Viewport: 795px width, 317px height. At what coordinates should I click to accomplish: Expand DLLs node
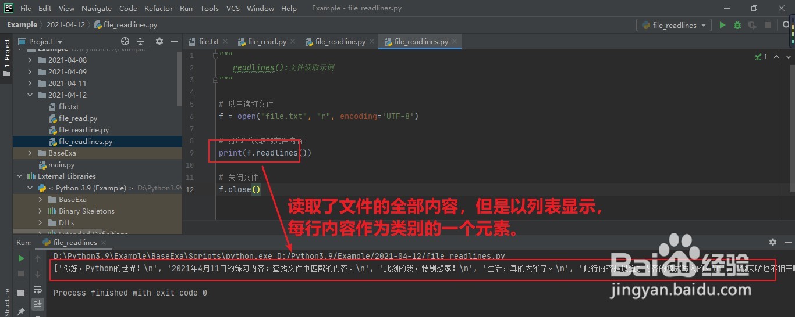41,222
